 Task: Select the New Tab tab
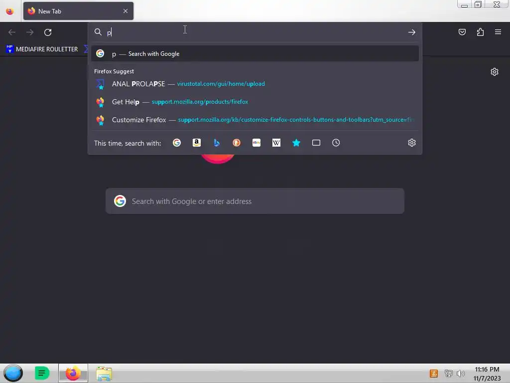(78, 11)
